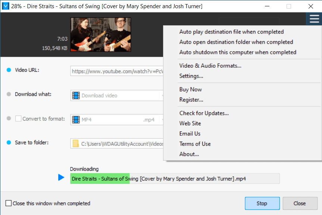Click the 7:03 duration text
This screenshot has width=322, height=215.
click(62, 39)
